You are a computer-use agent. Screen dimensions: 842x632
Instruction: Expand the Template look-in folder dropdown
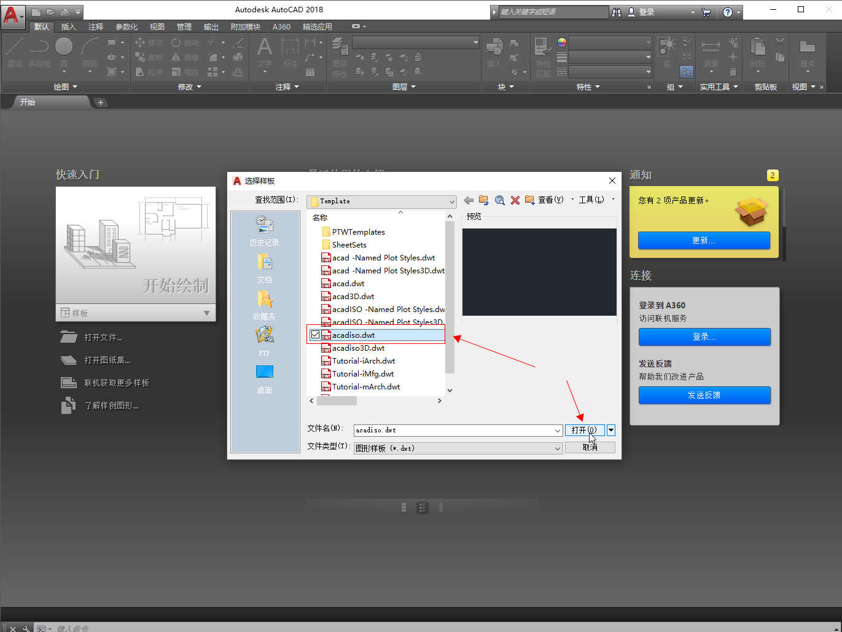coord(452,201)
